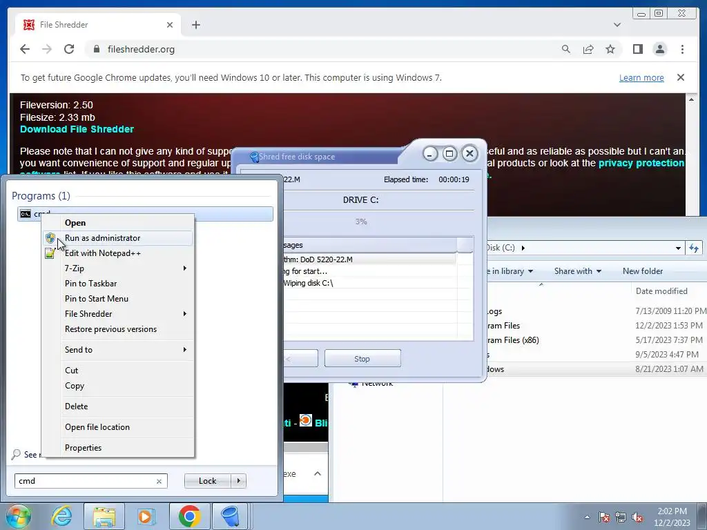Open Chrome side panel
The width and height of the screenshot is (707, 530).
(x=637, y=49)
